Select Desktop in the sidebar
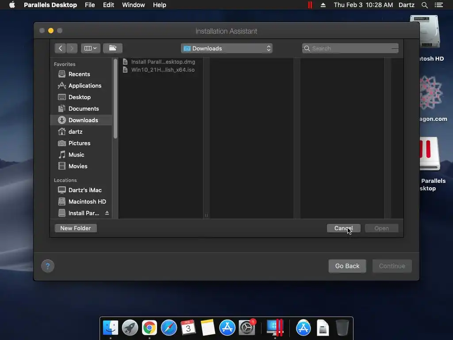 click(81, 97)
